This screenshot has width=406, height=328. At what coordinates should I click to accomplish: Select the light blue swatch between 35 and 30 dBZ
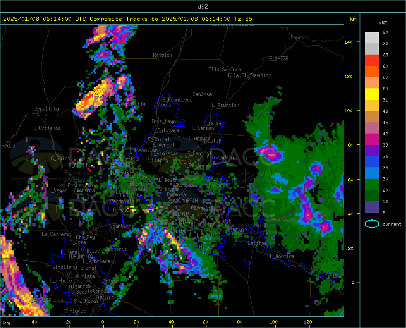click(372, 173)
